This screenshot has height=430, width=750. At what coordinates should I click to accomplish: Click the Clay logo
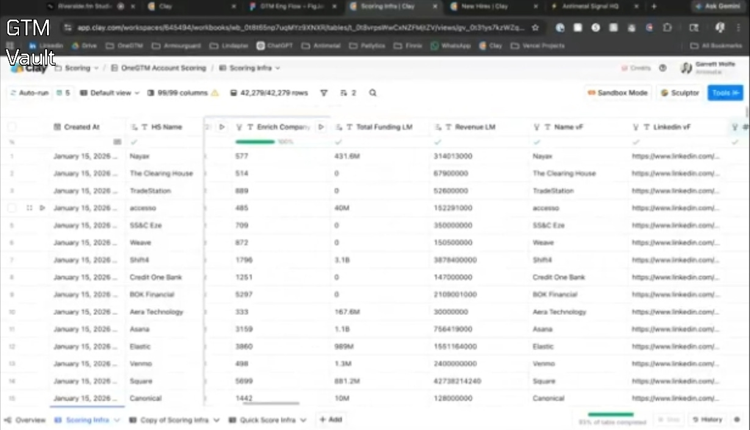pyautogui.click(x=29, y=68)
